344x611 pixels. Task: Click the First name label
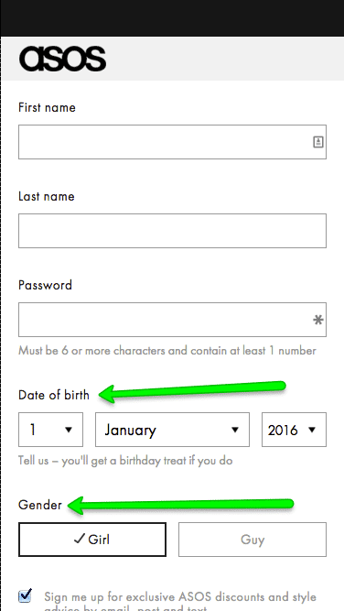(47, 107)
